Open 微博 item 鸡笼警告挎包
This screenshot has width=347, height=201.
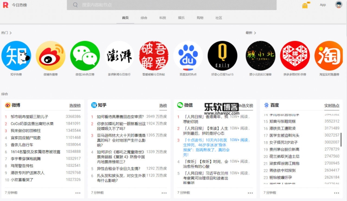click(x=22, y=166)
